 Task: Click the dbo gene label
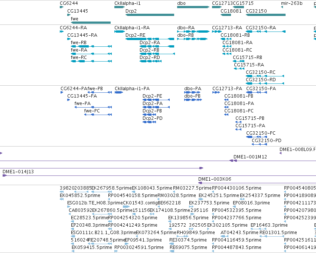[x=181, y=3]
